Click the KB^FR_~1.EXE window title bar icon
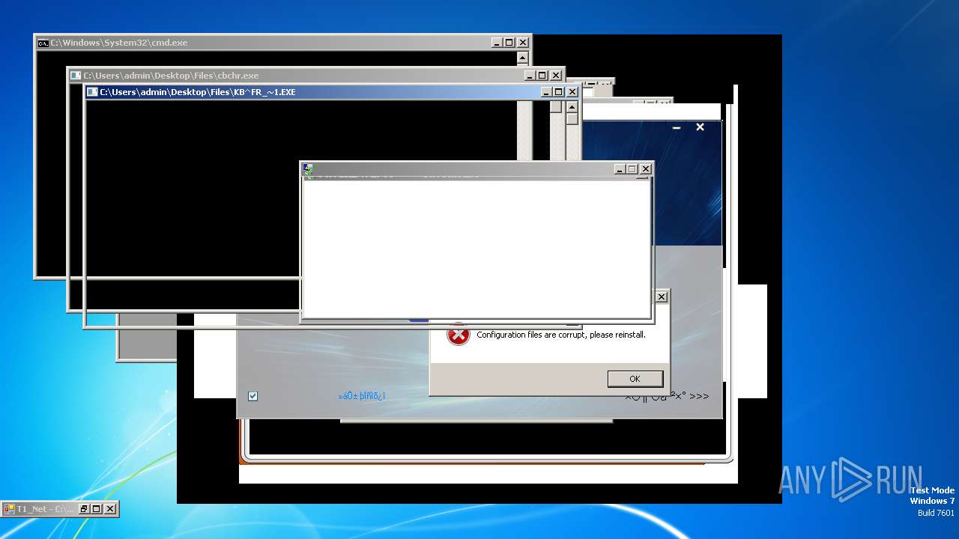The width and height of the screenshot is (959, 539). (x=92, y=92)
